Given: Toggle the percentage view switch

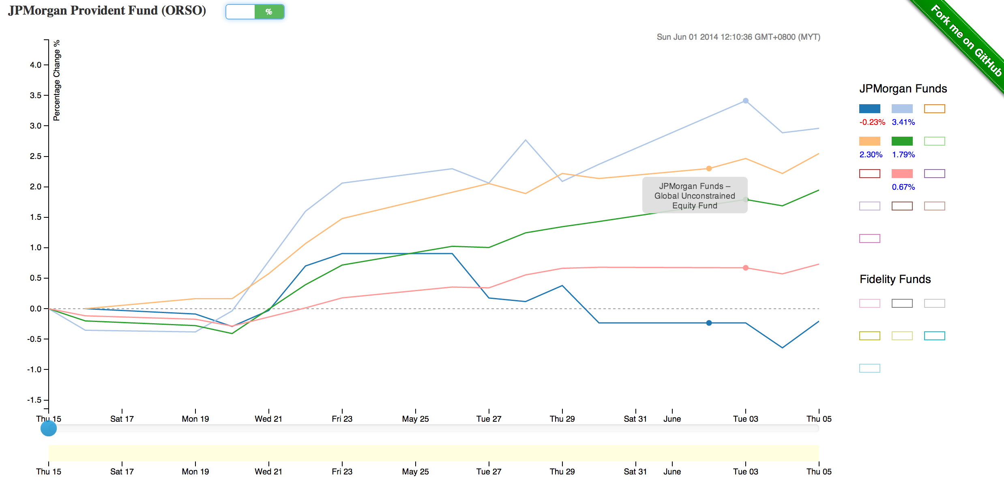Looking at the screenshot, I should (x=255, y=12).
